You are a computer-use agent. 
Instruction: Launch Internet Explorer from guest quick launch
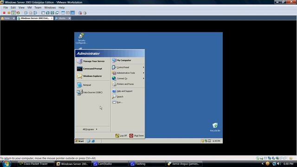coord(93,141)
